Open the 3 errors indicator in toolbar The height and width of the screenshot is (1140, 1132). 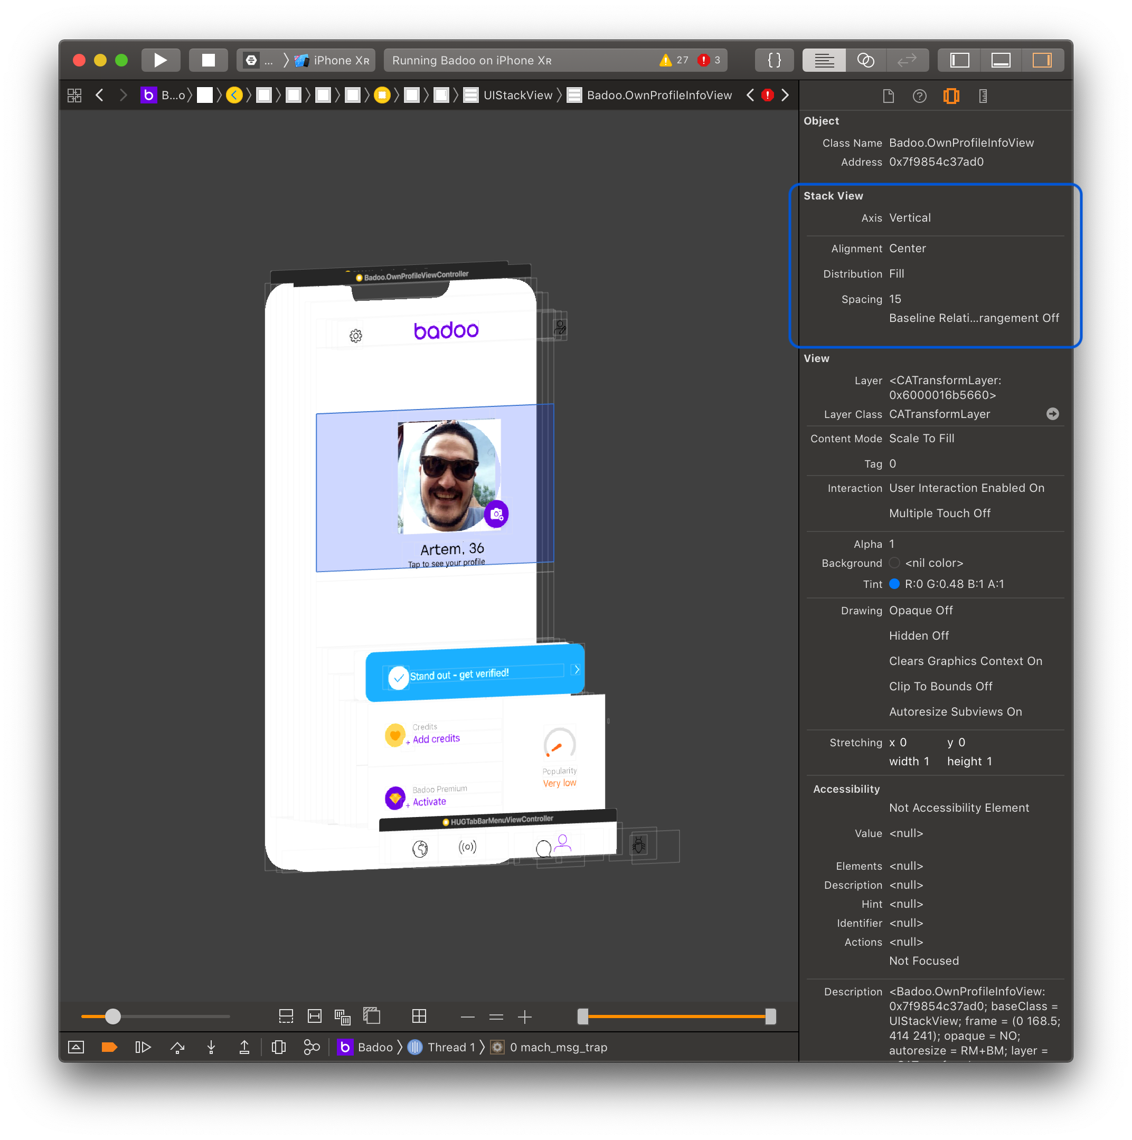(x=709, y=60)
